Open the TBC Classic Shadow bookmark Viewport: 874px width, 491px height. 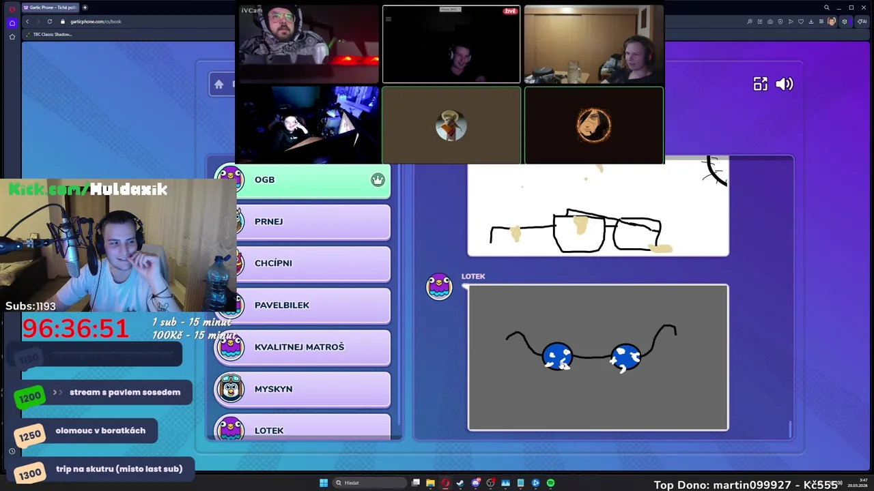click(x=48, y=34)
